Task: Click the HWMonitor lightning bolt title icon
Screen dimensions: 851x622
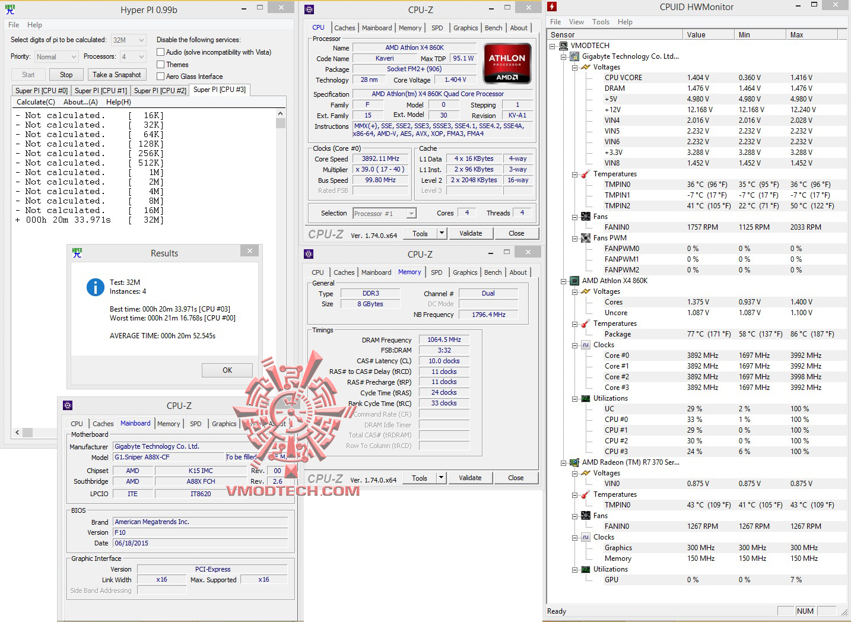Action: coord(552,7)
